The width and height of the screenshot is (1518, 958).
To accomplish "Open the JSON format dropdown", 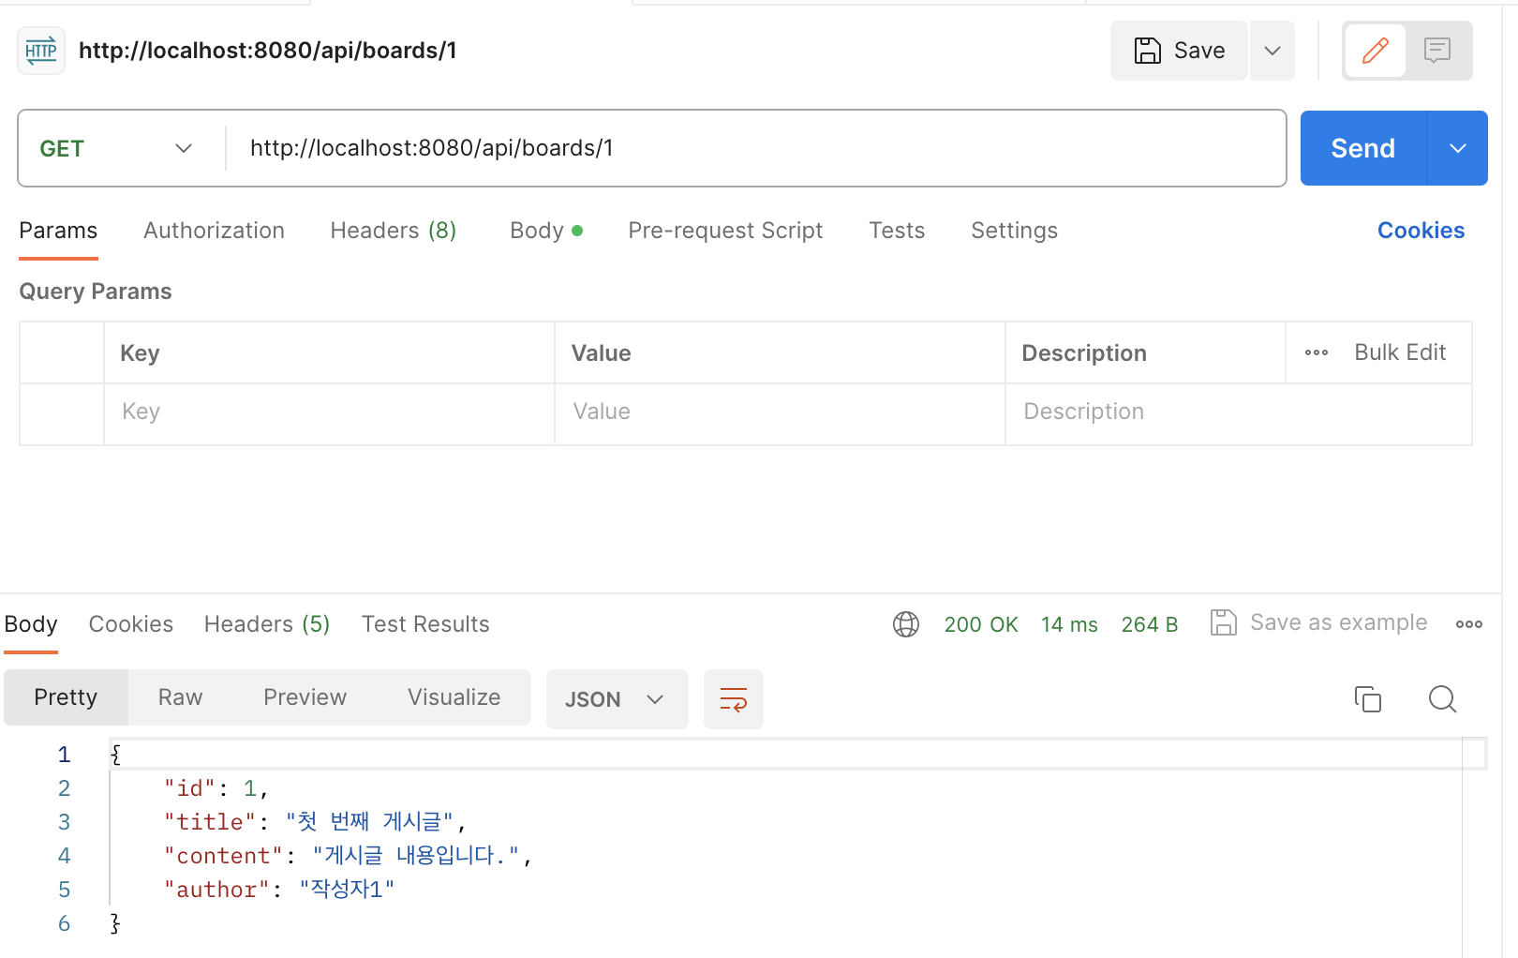I will tap(617, 699).
